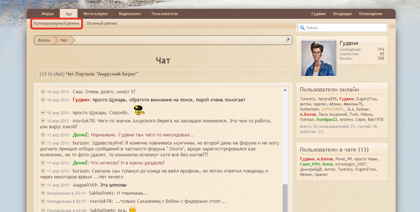Select Полноразмерный режим chat mode

[x=56, y=23]
